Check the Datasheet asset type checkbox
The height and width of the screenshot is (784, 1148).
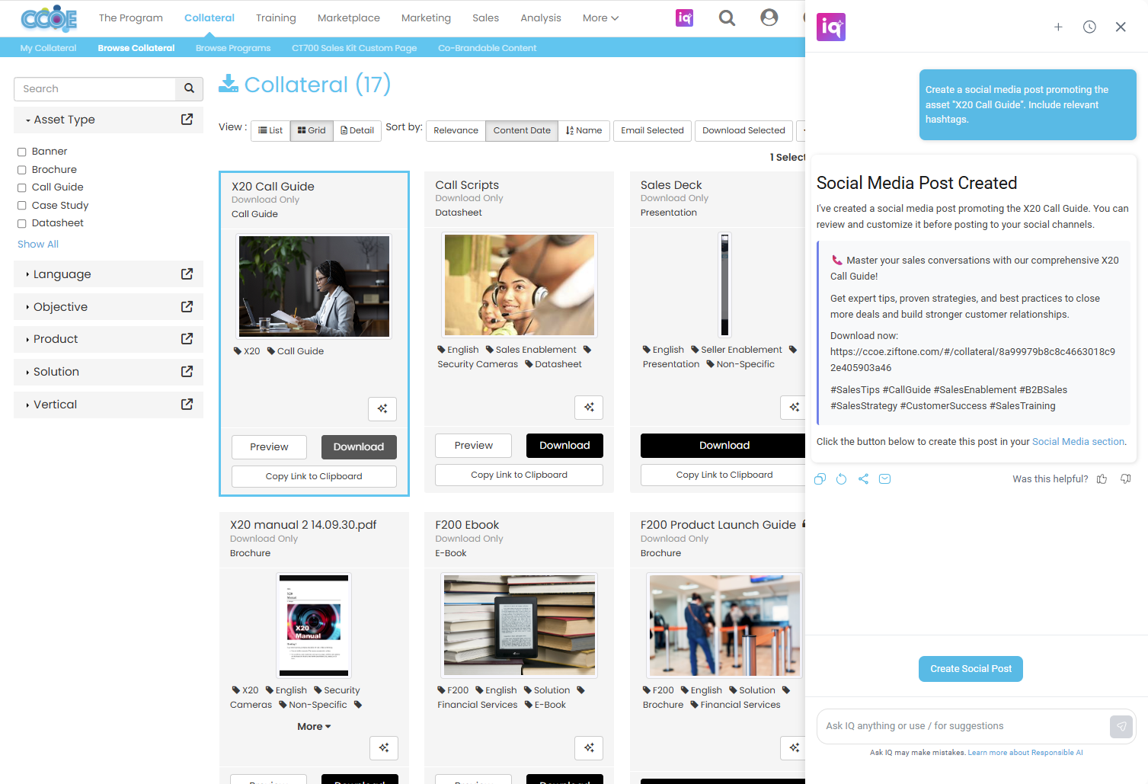click(22, 223)
